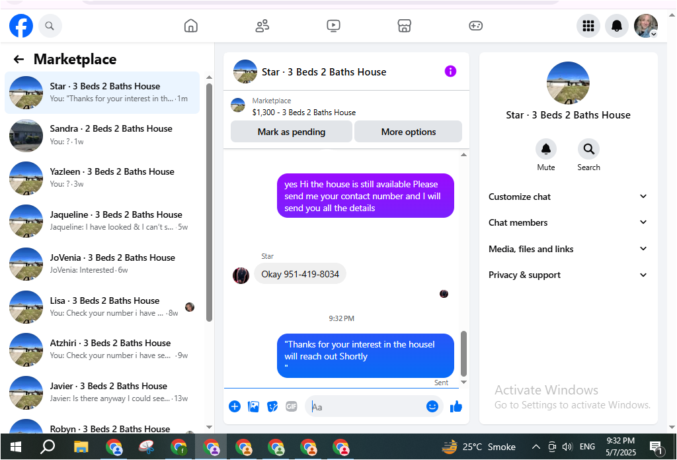The height and width of the screenshot is (460, 677).
Task: Open File Explorer from taskbar
Action: tap(81, 447)
